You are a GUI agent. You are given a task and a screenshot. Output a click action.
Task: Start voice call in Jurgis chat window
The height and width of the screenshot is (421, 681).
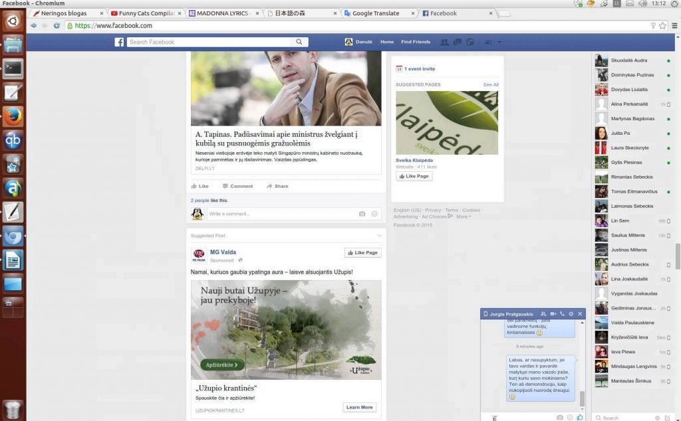coord(562,314)
